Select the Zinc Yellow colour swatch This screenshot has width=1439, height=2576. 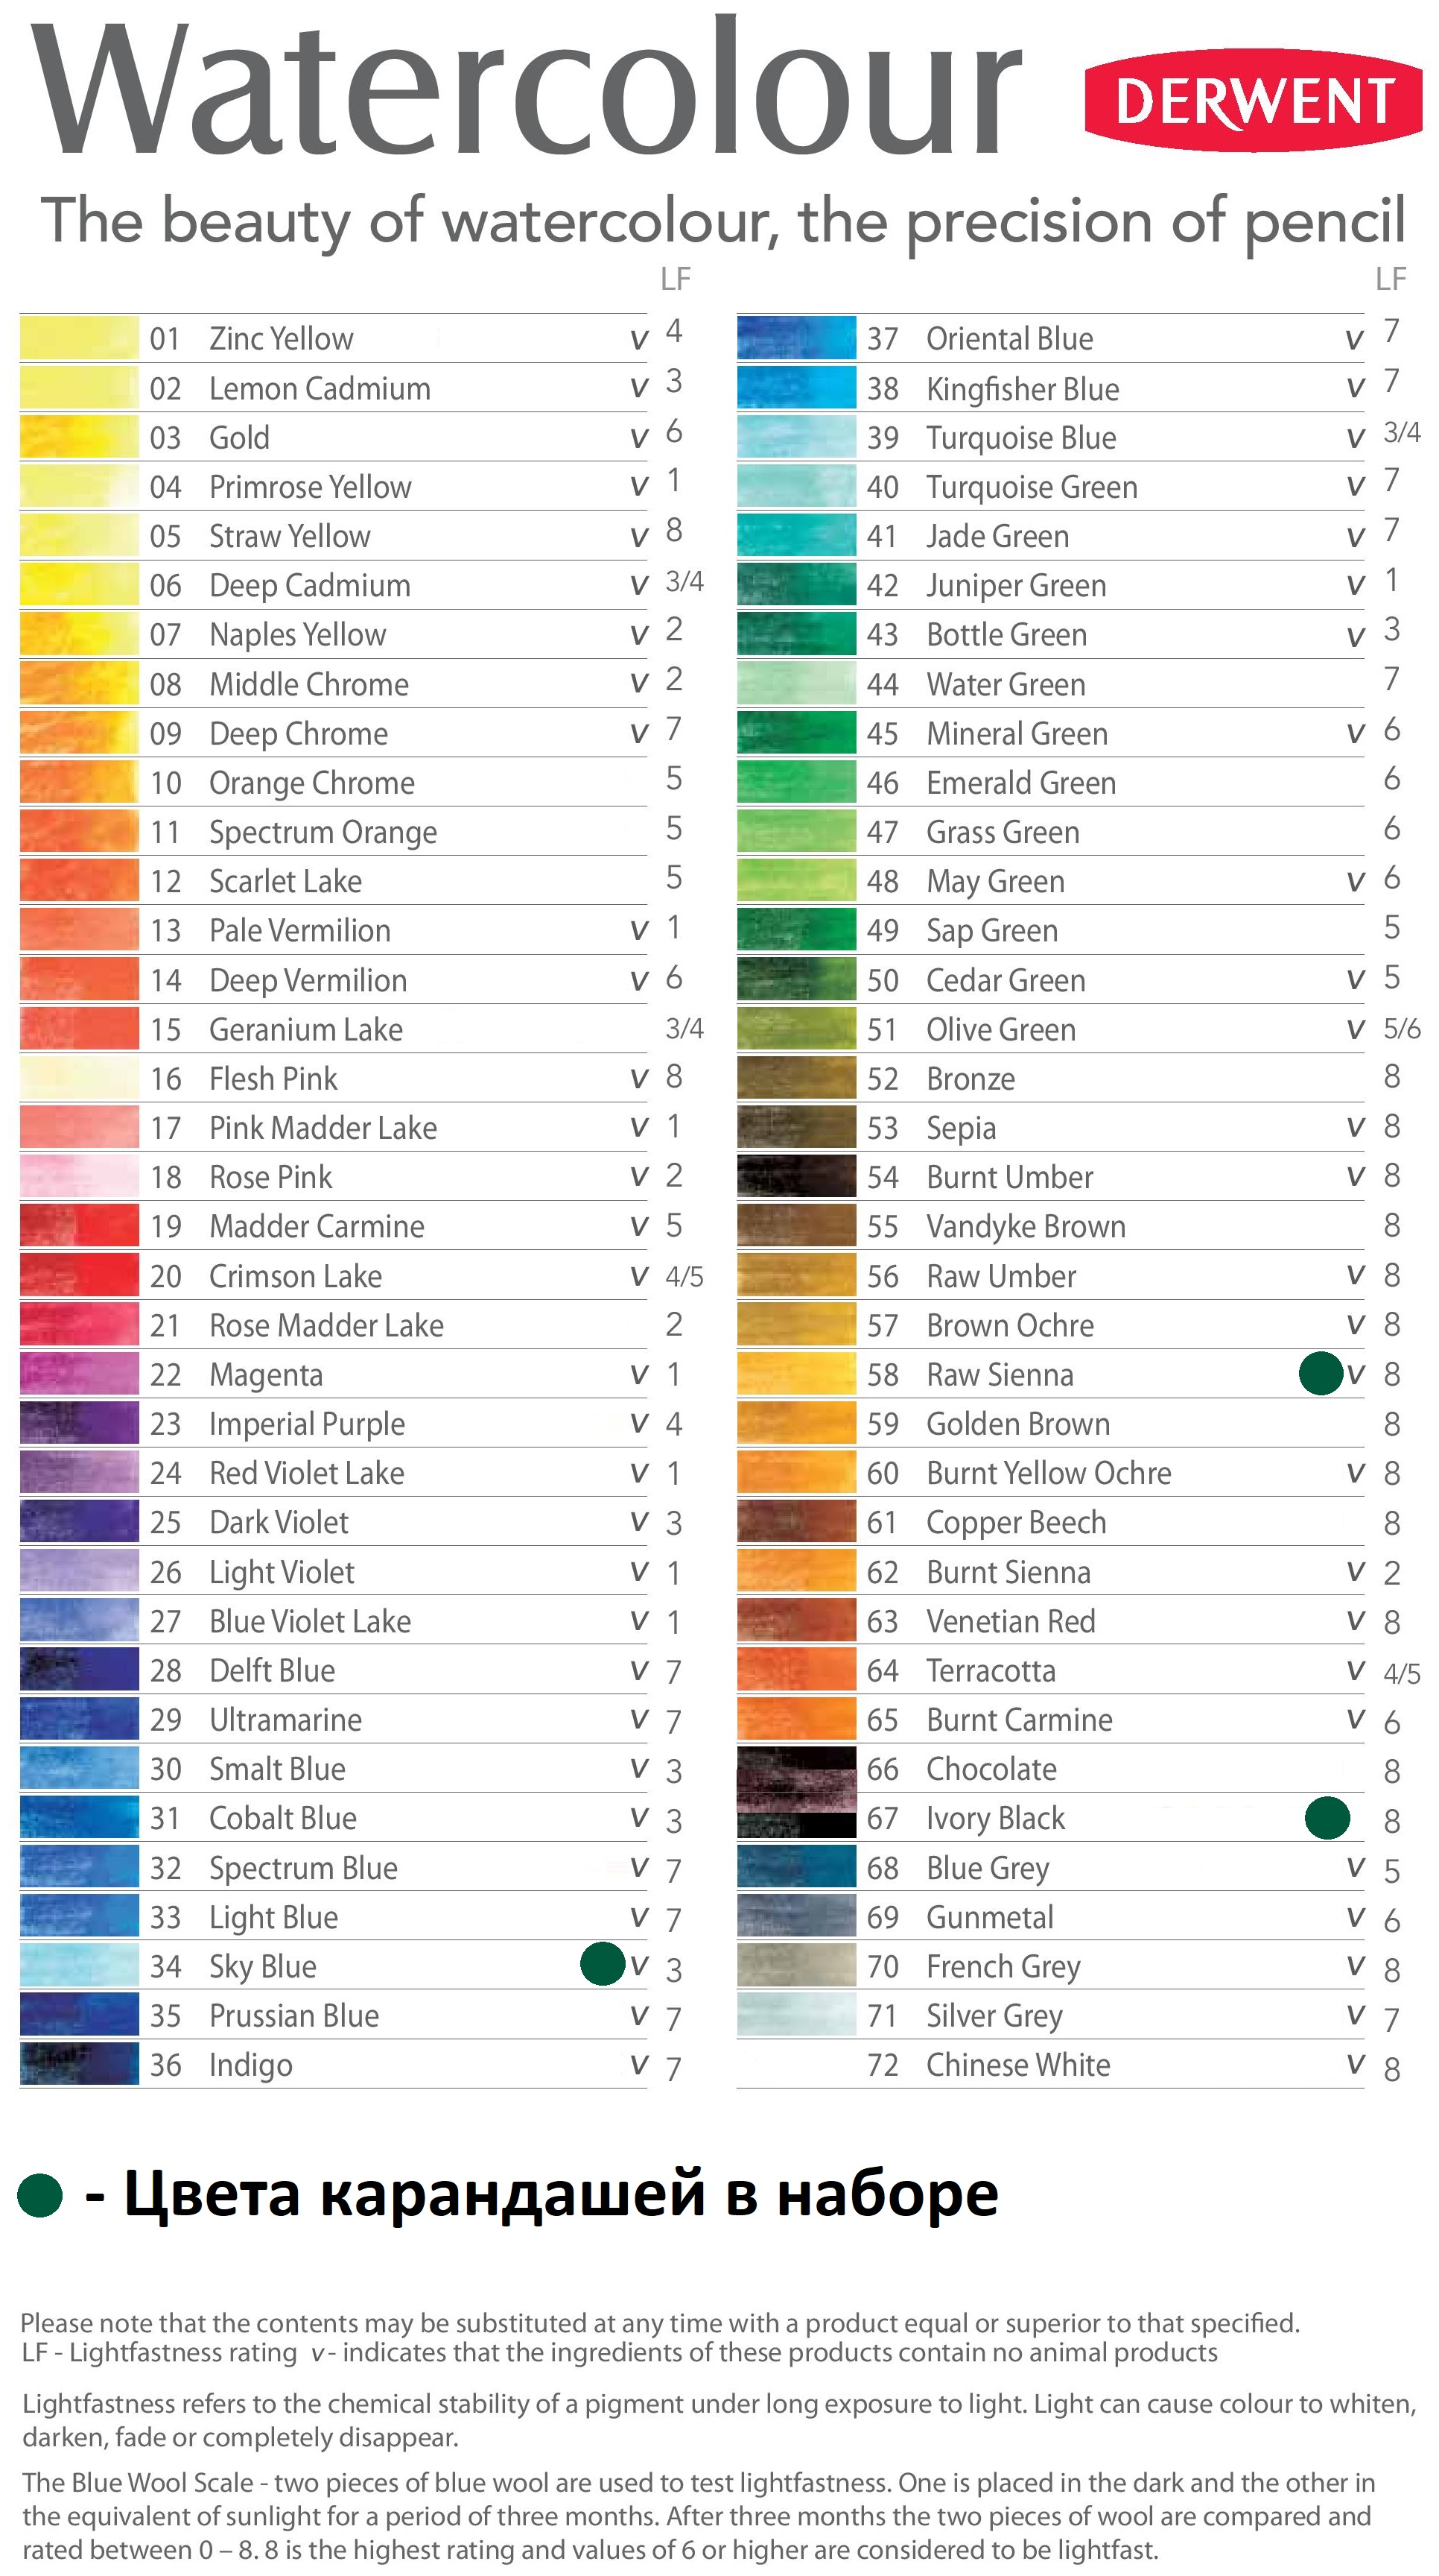(x=79, y=338)
